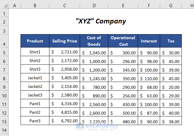This screenshot has width=194, height=136.
Task: Click the Jacket2 product cell
Action: click(x=35, y=86)
